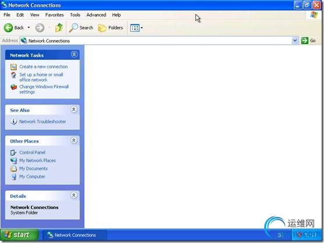Open the Network Troubleshooter link

pyautogui.click(x=42, y=122)
